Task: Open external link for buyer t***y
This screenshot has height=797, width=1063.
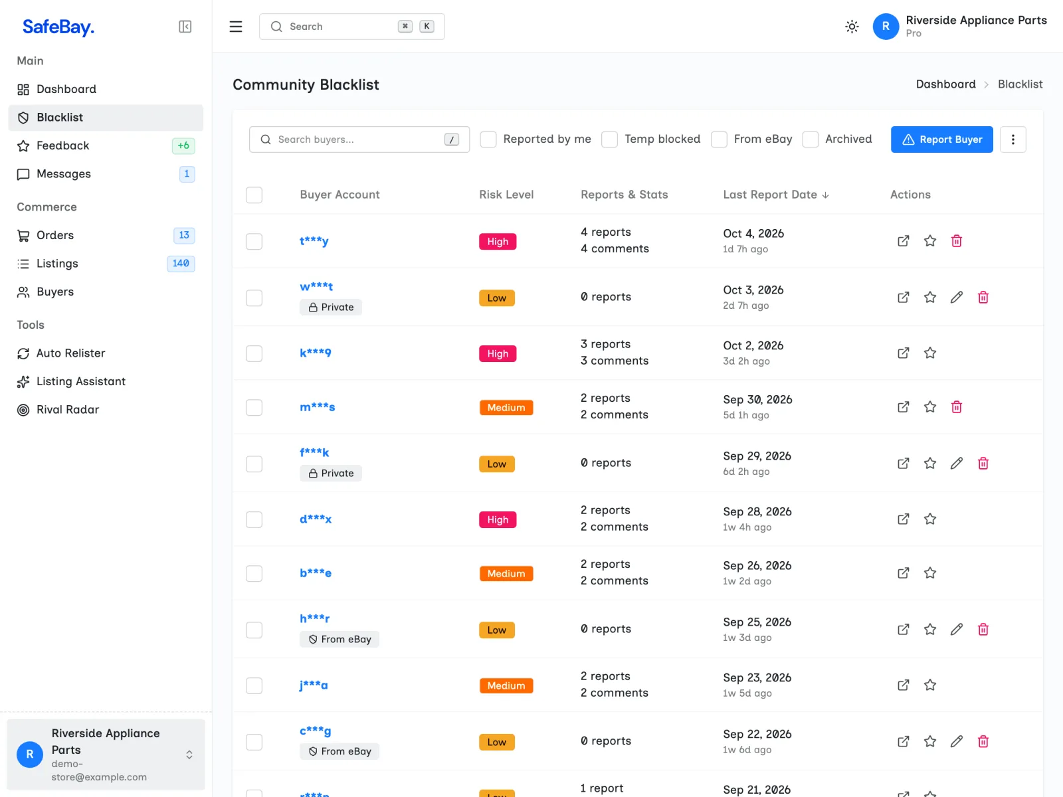Action: click(904, 241)
